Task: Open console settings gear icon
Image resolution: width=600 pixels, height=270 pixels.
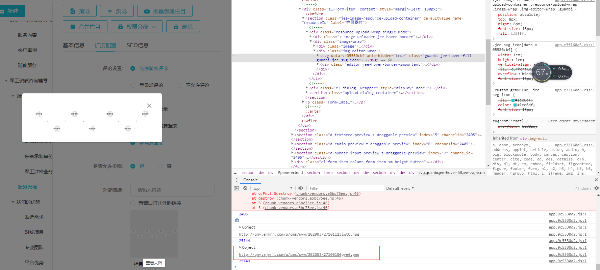Action: [x=596, y=188]
